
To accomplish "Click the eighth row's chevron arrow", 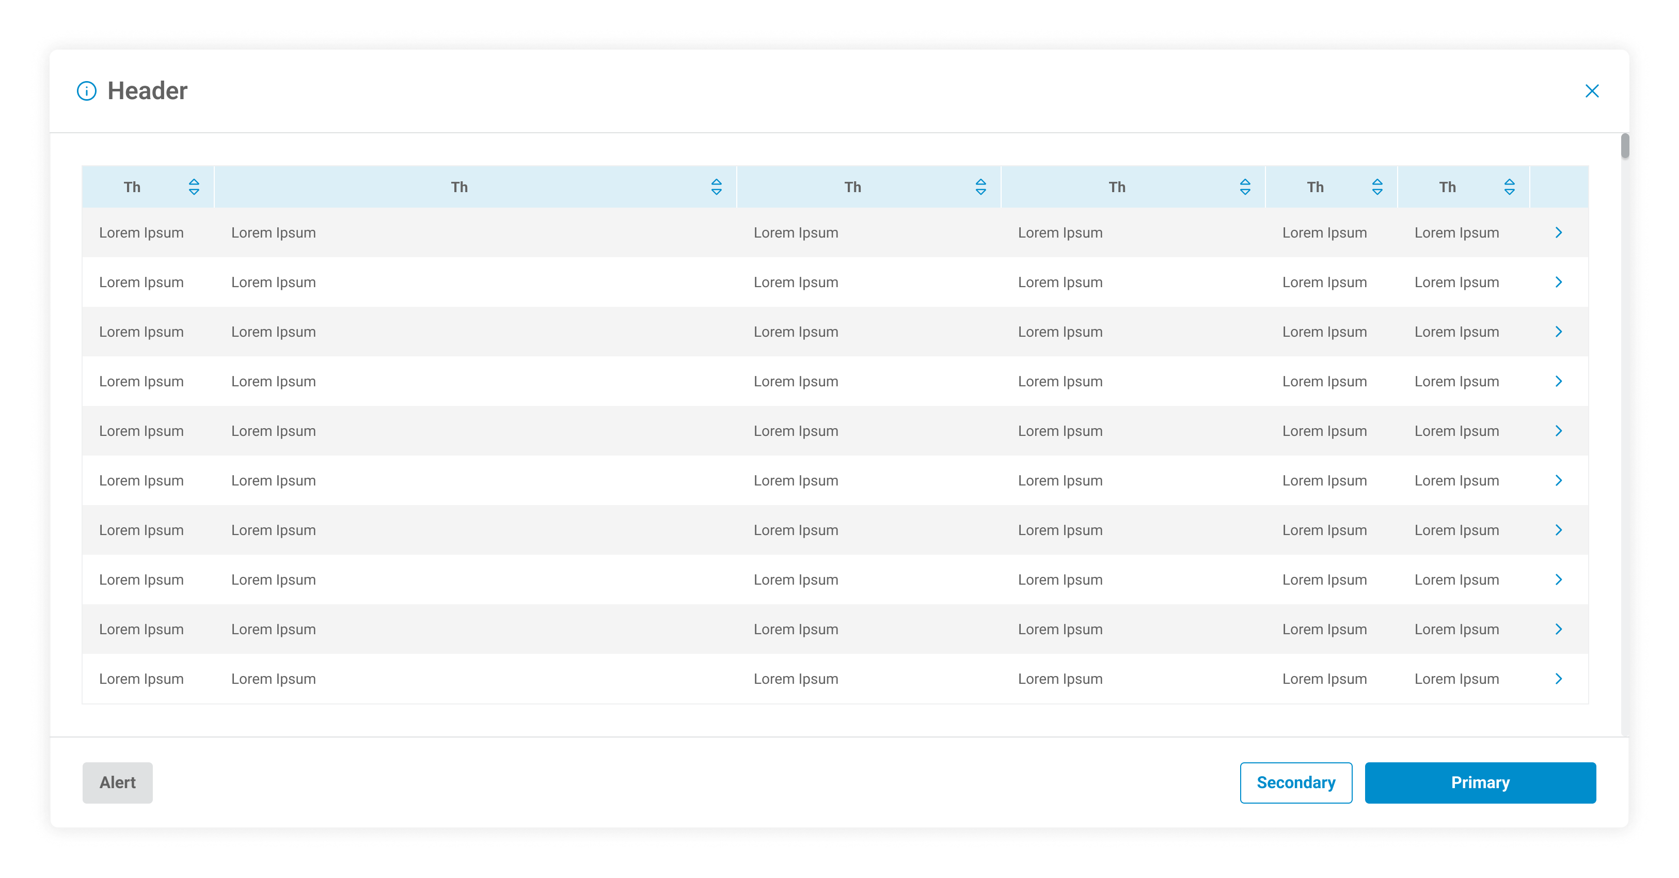I will pos(1558,579).
